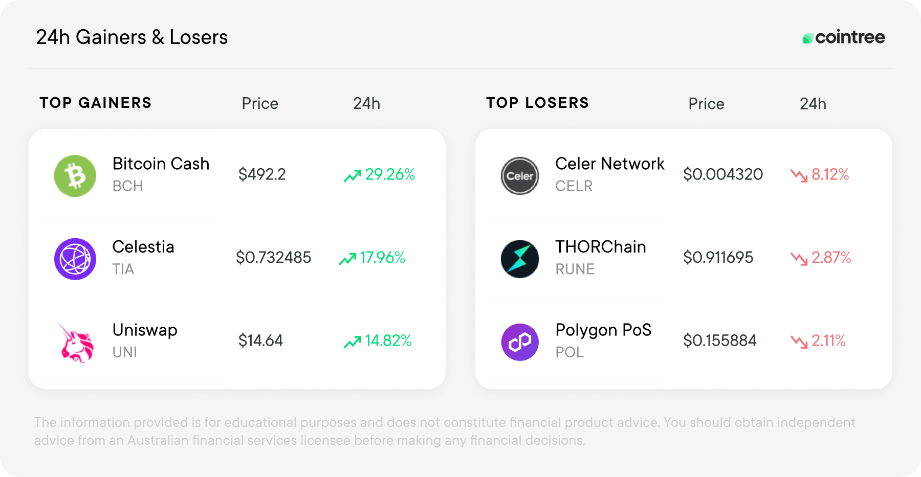Click the Polygon PoS 2.11% change value
This screenshot has width=921, height=477.
click(828, 340)
